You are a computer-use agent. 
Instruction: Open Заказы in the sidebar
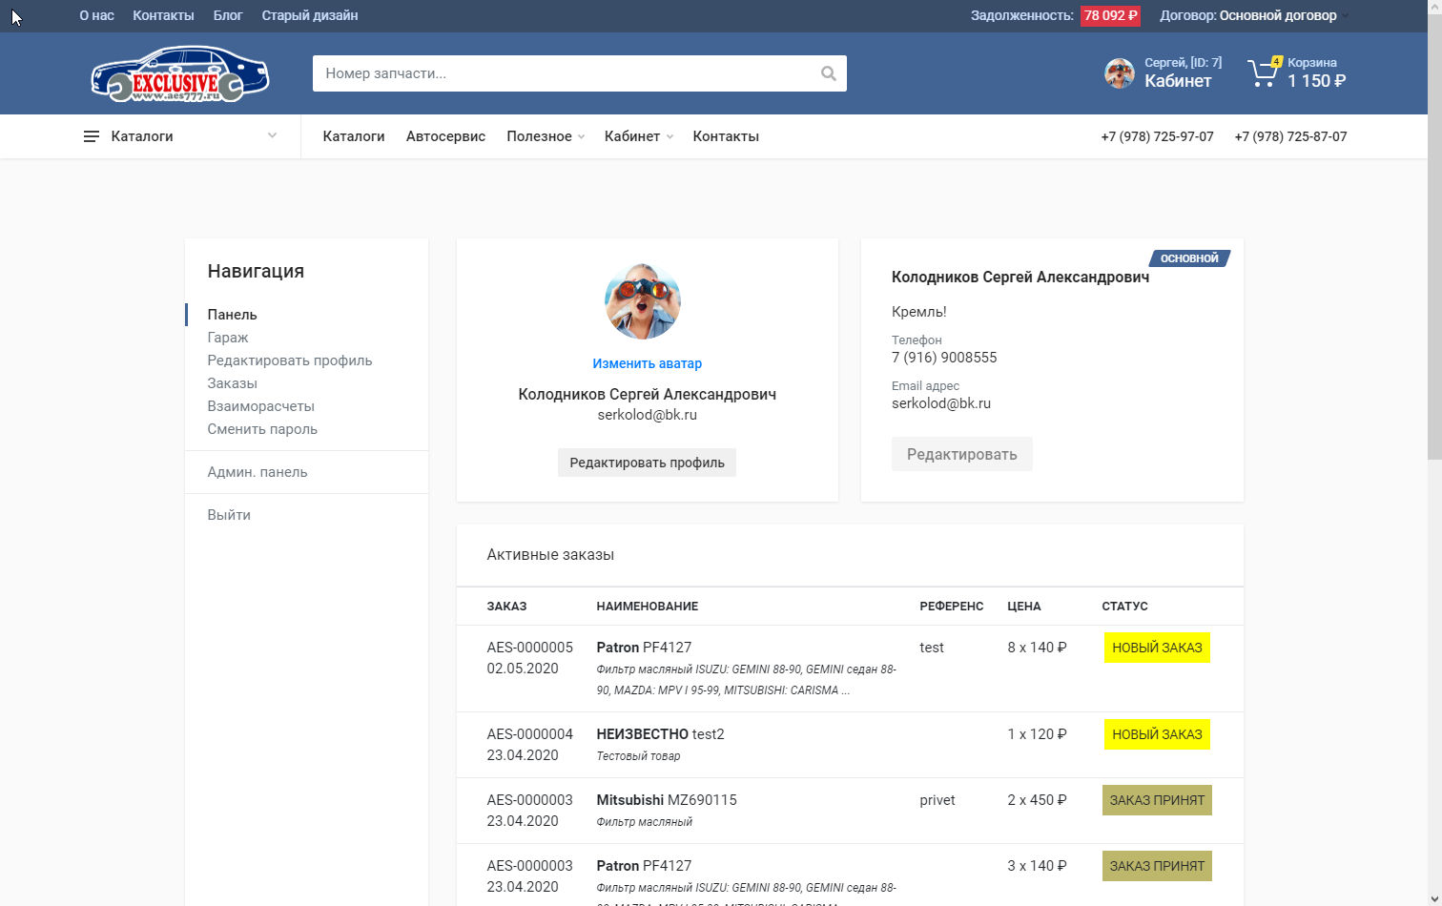(232, 383)
